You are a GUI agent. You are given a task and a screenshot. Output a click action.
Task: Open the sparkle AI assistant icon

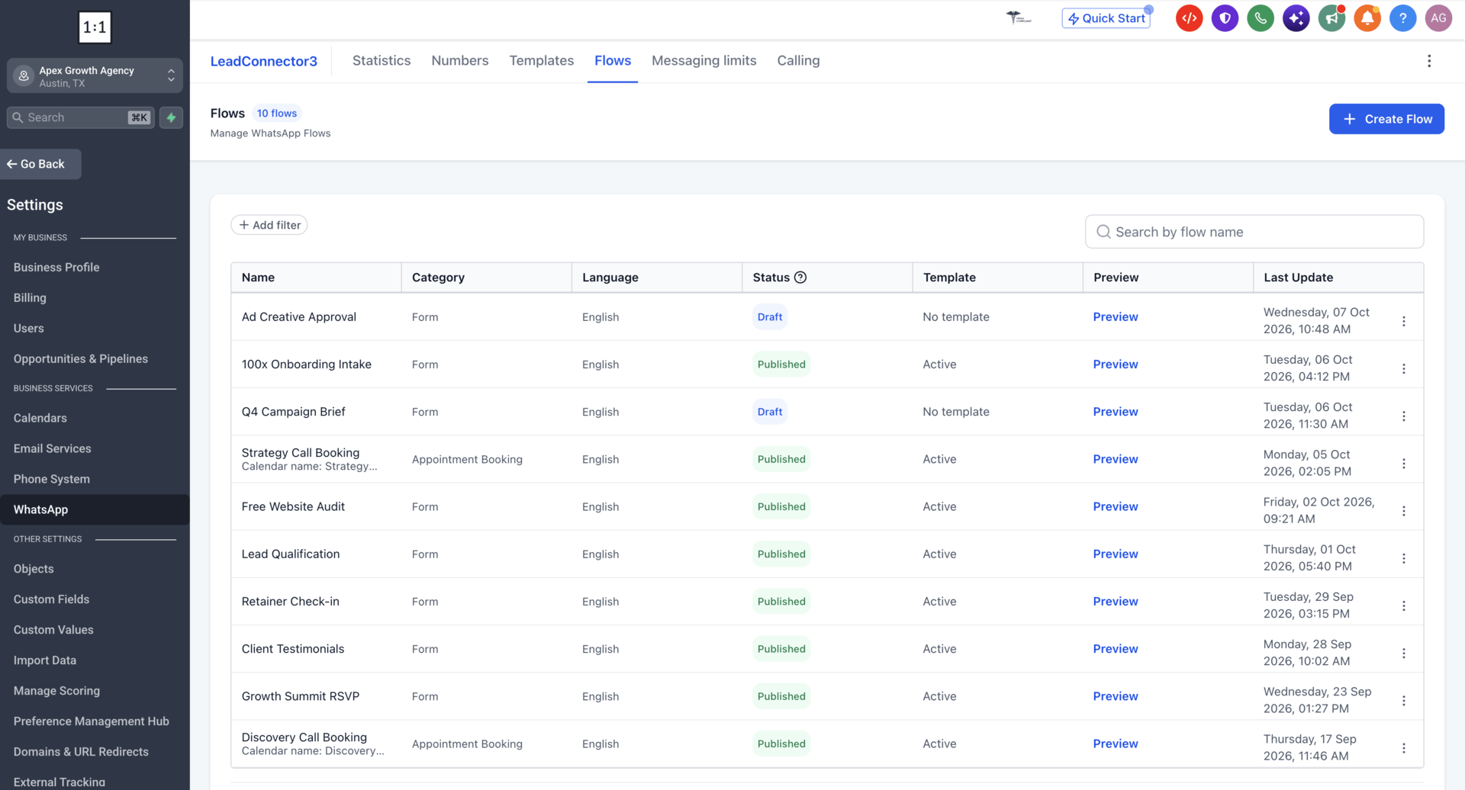point(1296,18)
